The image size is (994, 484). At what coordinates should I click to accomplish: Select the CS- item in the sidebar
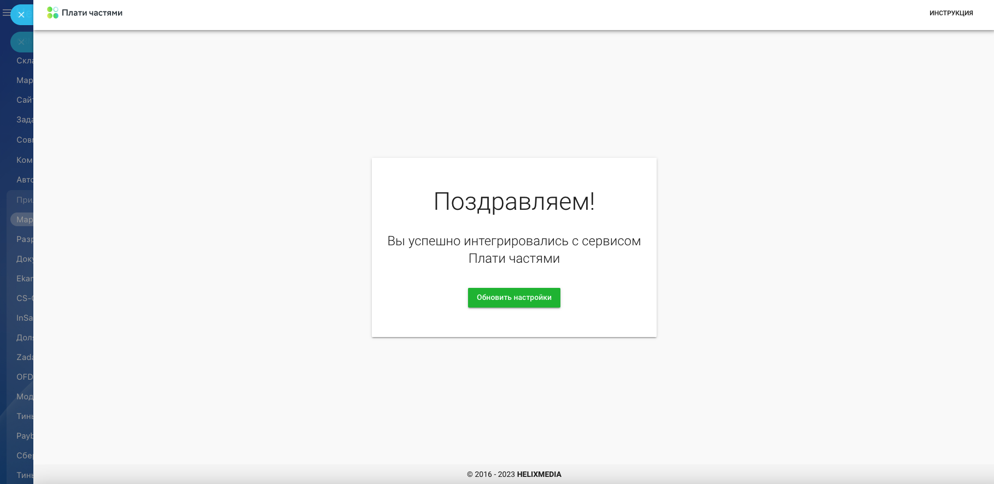coord(25,298)
